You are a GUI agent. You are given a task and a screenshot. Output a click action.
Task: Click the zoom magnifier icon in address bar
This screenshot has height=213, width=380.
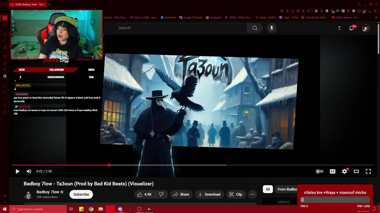pyautogui.click(x=282, y=11)
